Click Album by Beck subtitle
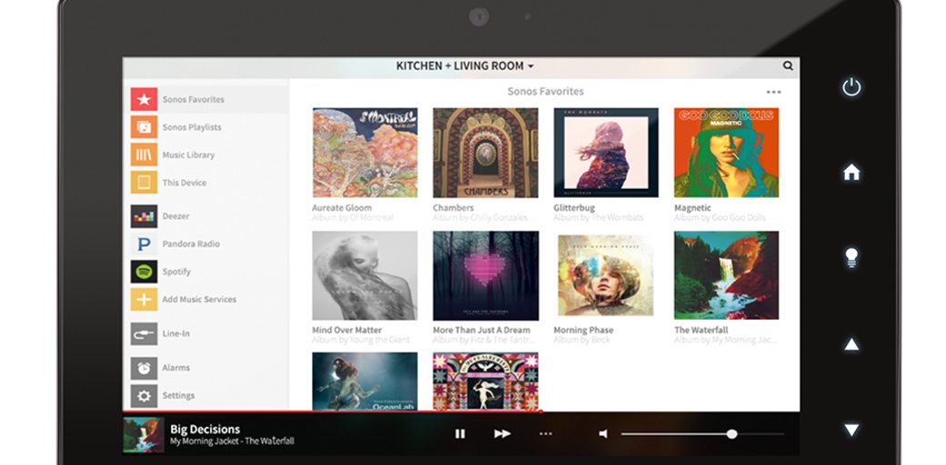This screenshot has height=465, width=946. pos(581,341)
